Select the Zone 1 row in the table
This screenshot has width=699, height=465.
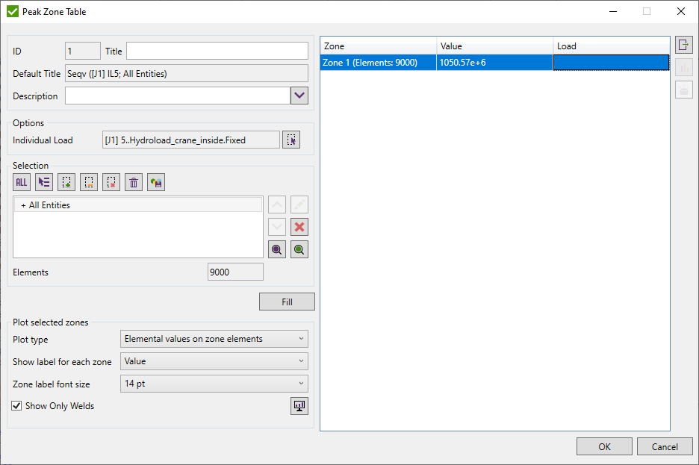[377, 62]
